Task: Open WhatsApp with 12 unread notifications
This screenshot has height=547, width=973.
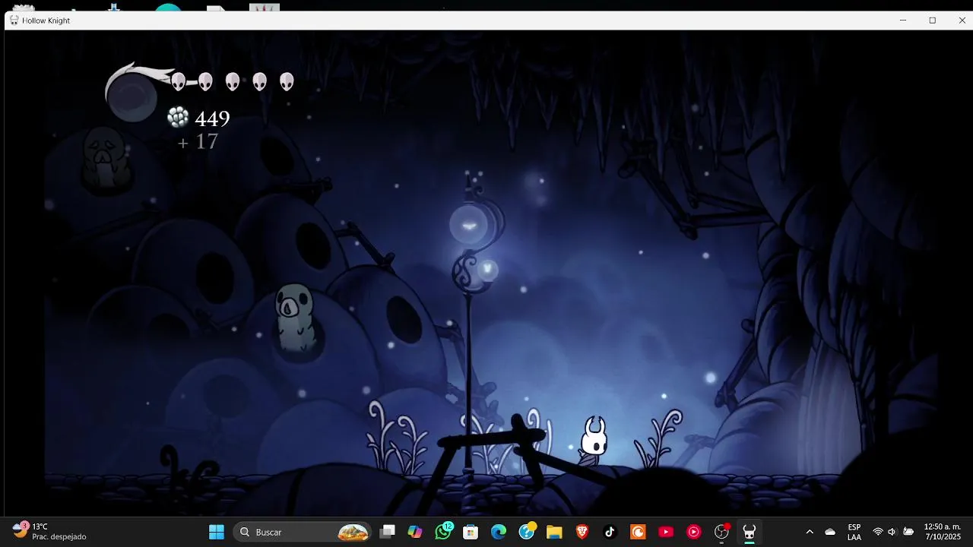Action: click(443, 532)
